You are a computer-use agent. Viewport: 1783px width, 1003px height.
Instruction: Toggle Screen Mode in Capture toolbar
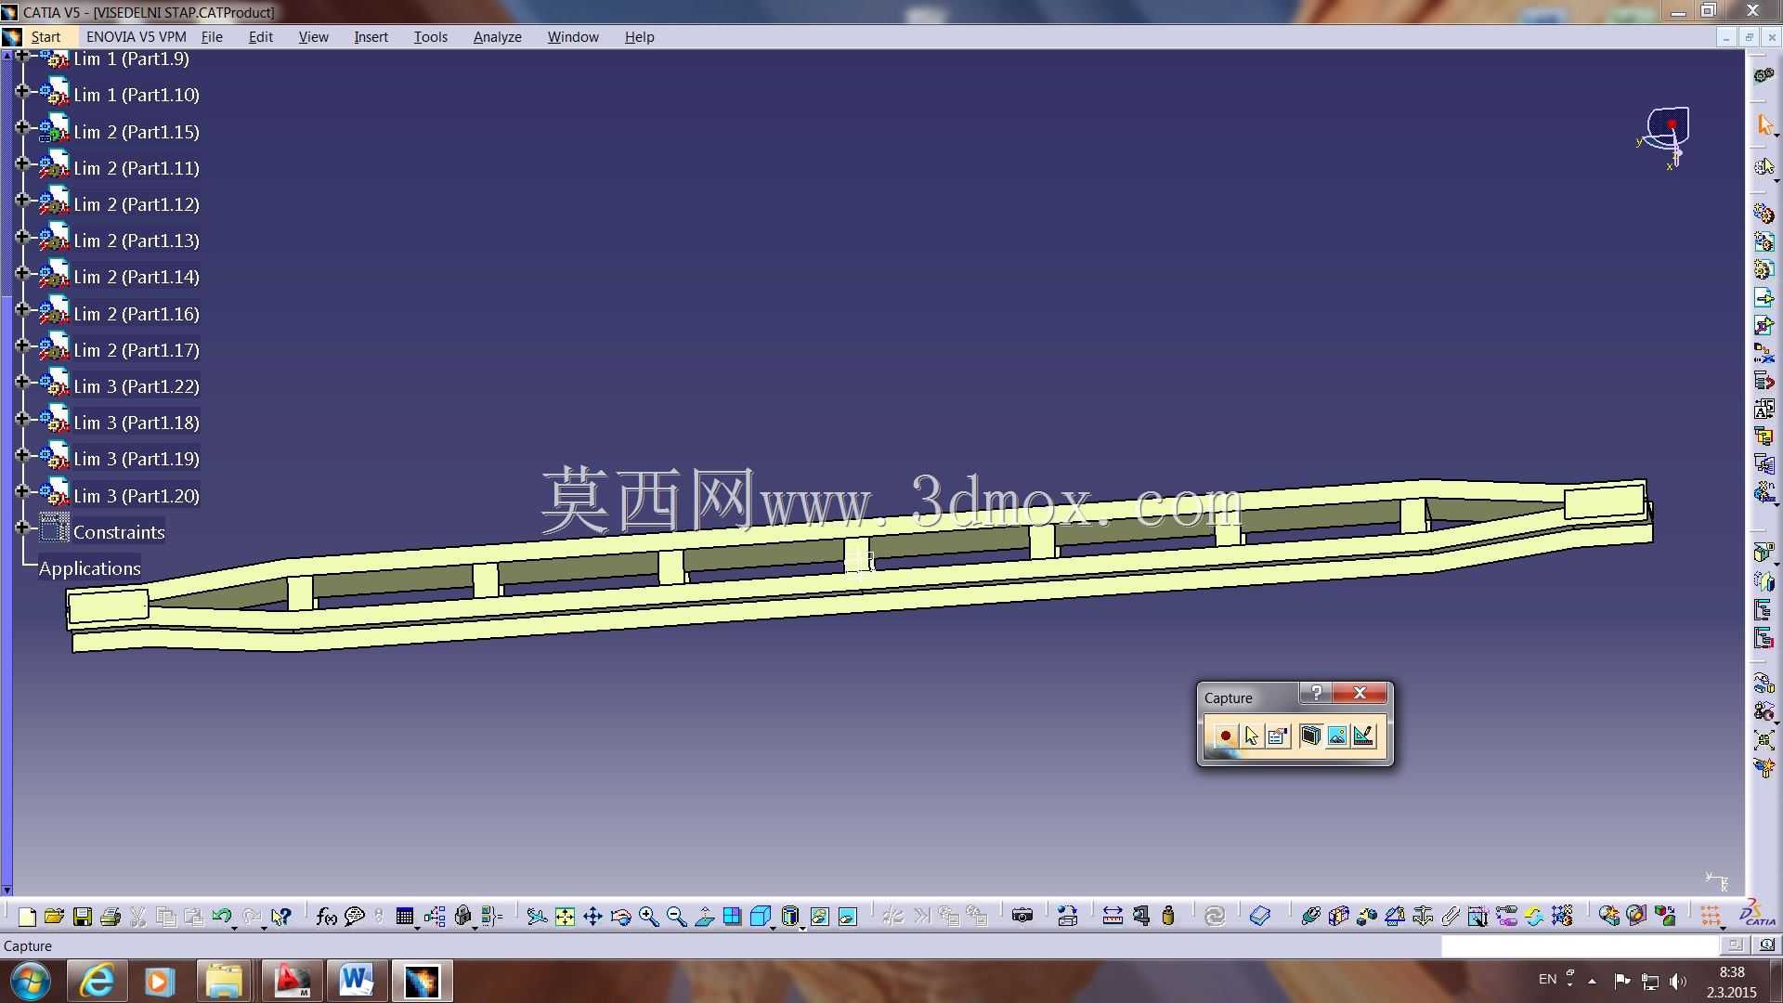[x=1310, y=736]
